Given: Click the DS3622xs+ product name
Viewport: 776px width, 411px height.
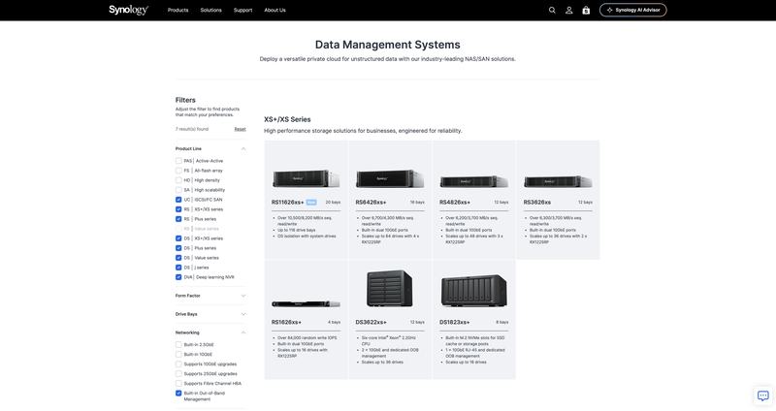Looking at the screenshot, I should (x=372, y=322).
